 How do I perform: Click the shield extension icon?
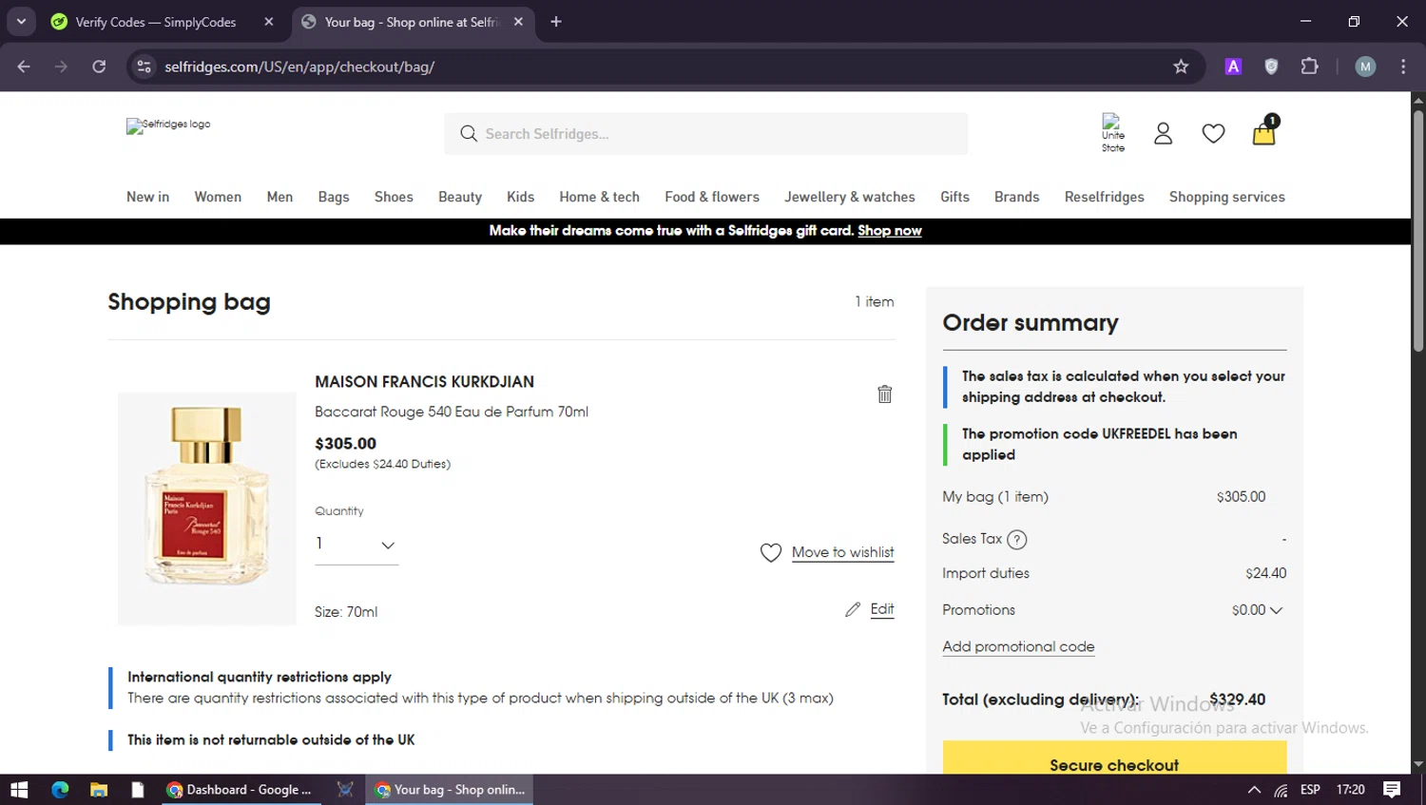pyautogui.click(x=1271, y=67)
